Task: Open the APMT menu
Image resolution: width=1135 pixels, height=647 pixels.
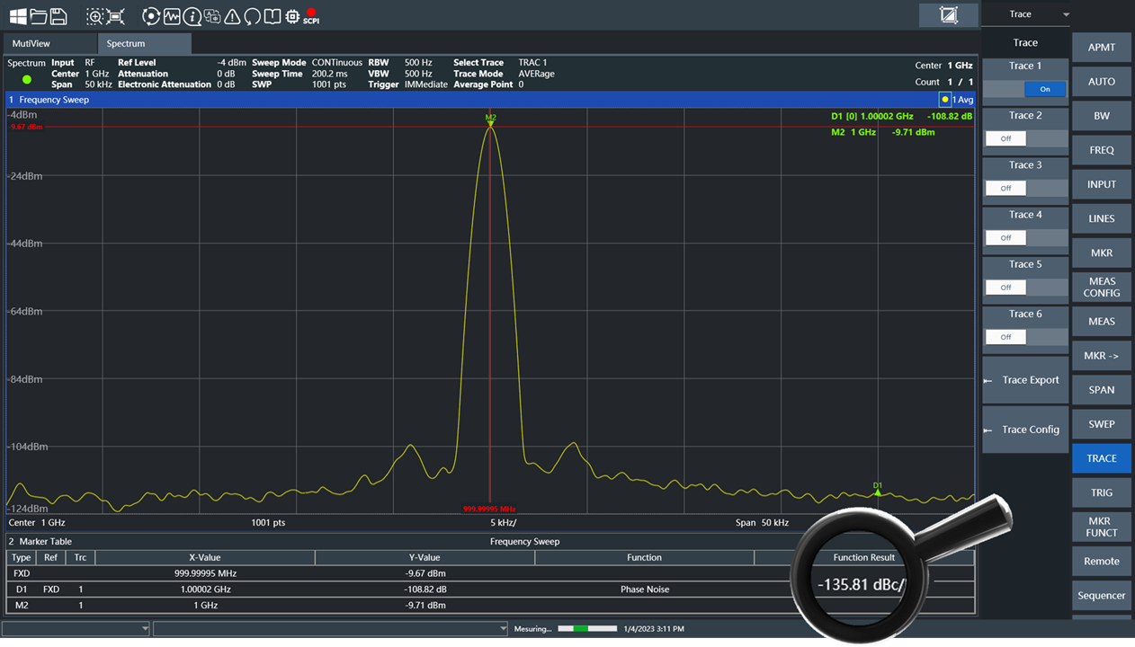Action: click(1102, 48)
